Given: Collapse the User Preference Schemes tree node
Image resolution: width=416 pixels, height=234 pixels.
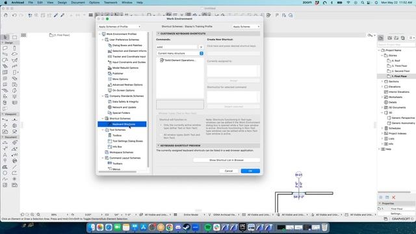Looking at the screenshot, I should point(103,40).
